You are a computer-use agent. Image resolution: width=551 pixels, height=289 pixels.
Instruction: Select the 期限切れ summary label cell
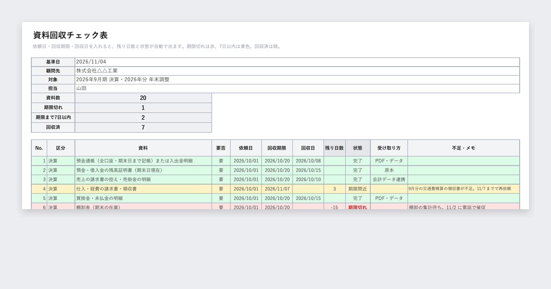click(53, 108)
